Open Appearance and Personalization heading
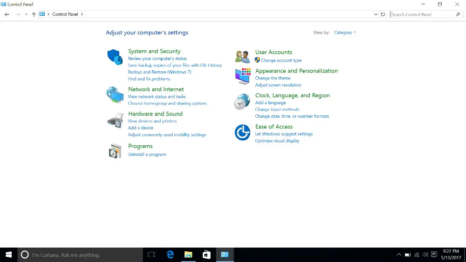This screenshot has width=466, height=262. (x=296, y=71)
